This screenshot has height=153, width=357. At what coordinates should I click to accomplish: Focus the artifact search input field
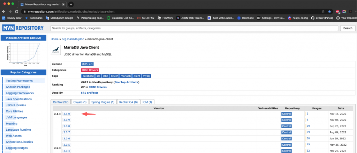click(x=194, y=28)
